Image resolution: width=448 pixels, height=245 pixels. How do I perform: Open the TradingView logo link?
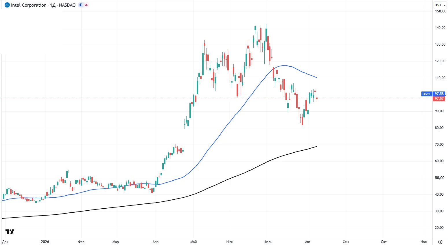click(10, 231)
